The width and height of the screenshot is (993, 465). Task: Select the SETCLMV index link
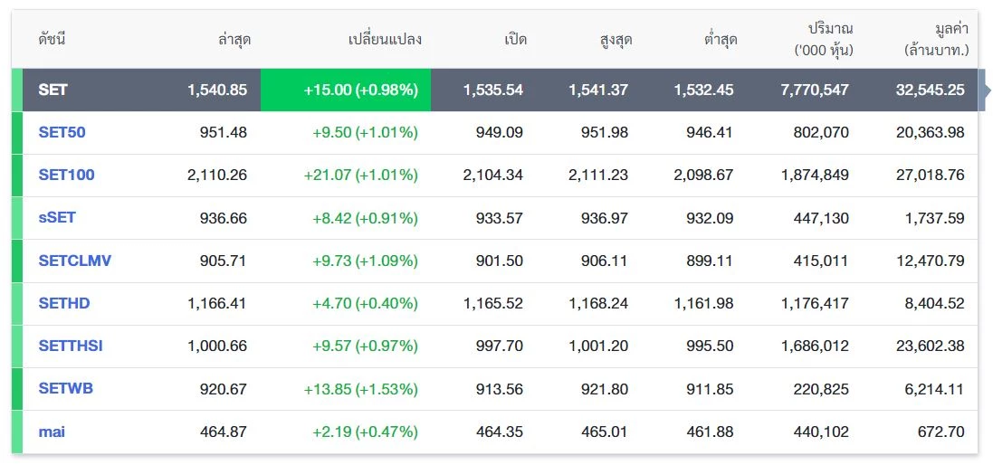coord(74,261)
